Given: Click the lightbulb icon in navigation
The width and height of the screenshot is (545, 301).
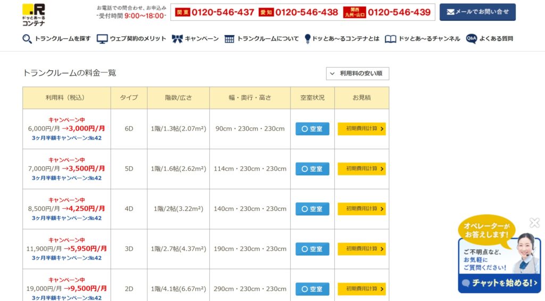Looking at the screenshot, I should (308, 39).
